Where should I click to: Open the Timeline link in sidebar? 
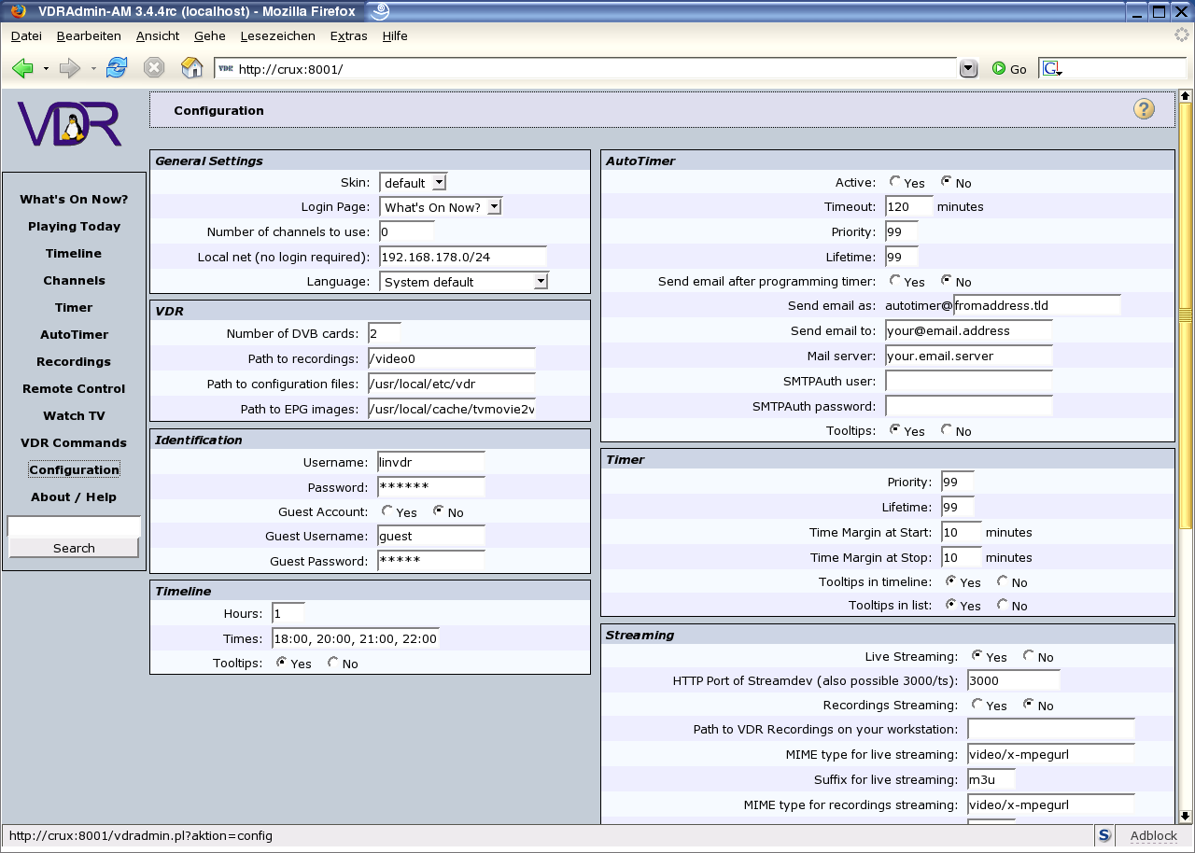tap(74, 254)
